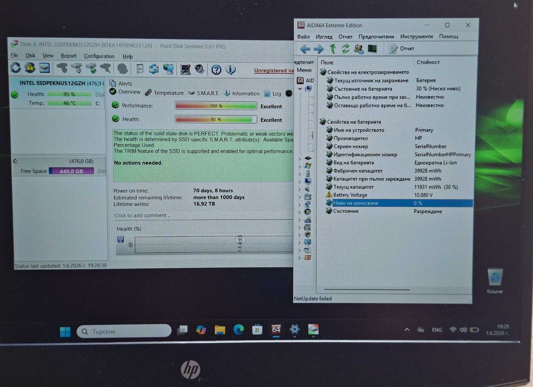This screenshot has height=387, width=533.
Task: Click the speaker sound icon in Hard Disk Sentinel toolbar
Action: click(200, 70)
